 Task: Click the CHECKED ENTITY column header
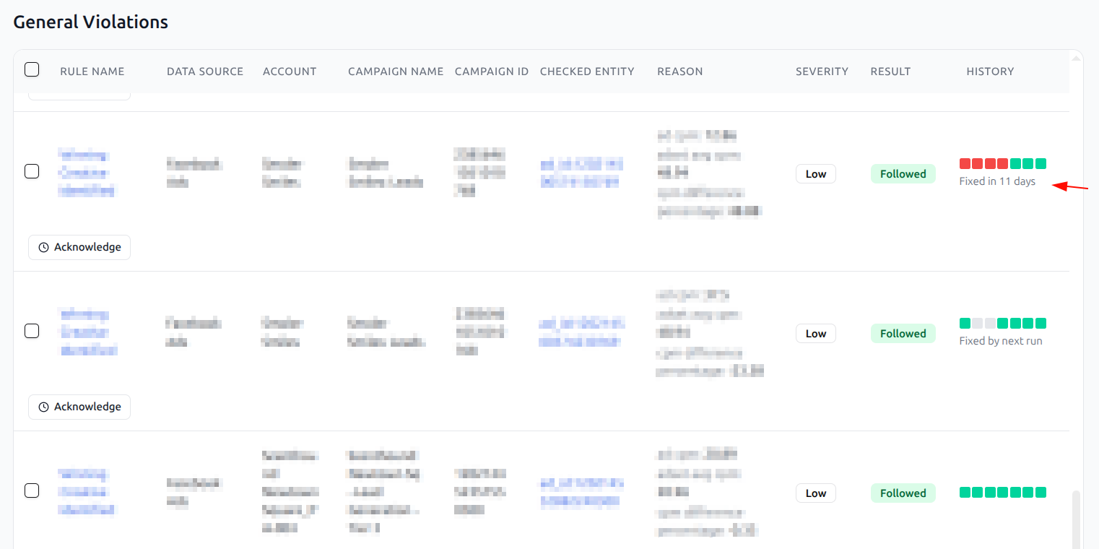[x=587, y=72]
